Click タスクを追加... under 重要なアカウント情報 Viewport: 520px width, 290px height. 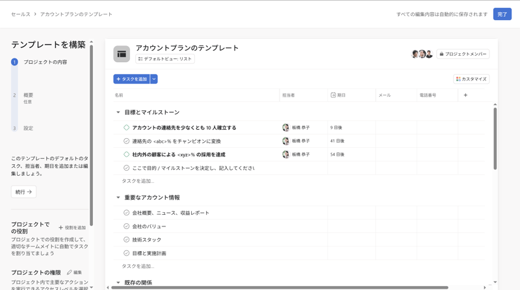point(138,266)
